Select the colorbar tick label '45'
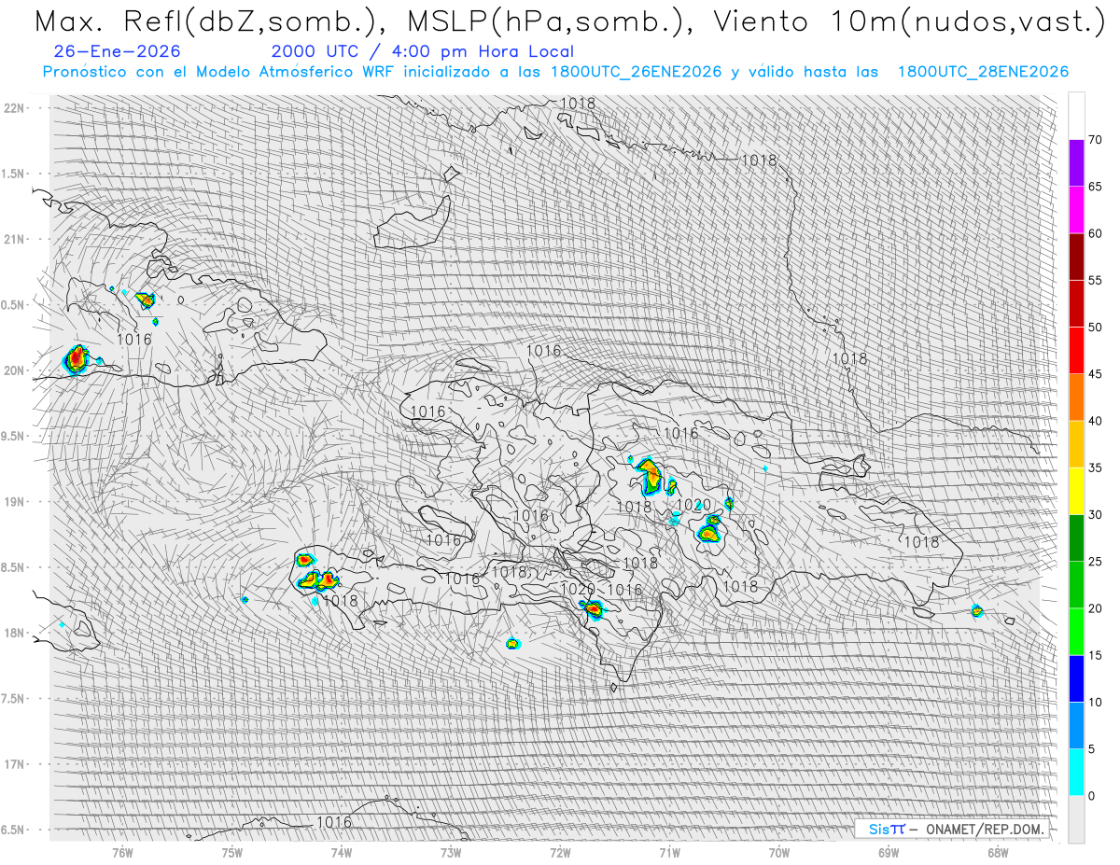Image resolution: width=1120 pixels, height=865 pixels. pos(1095,374)
